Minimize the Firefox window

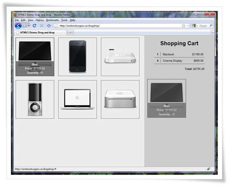(196, 14)
